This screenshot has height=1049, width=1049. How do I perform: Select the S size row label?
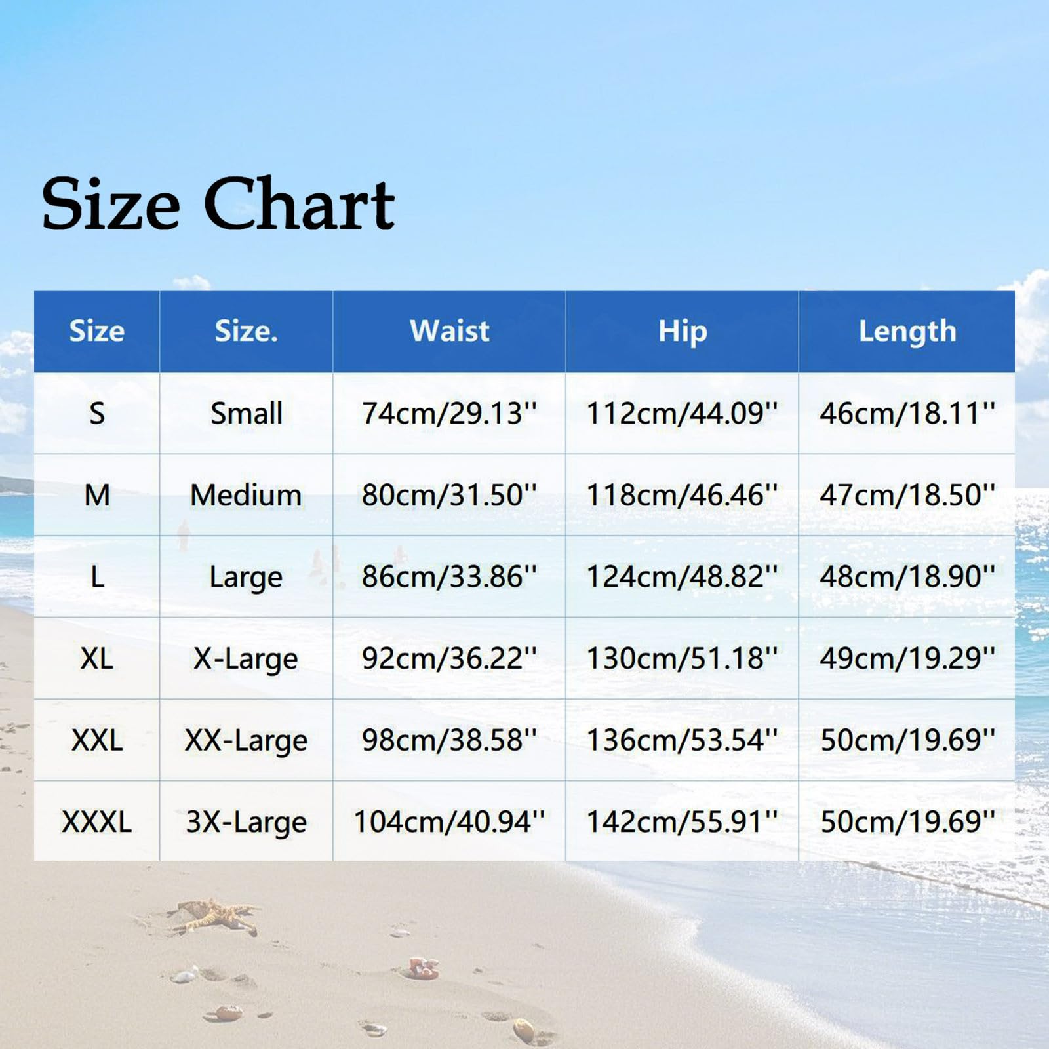pyautogui.click(x=97, y=413)
